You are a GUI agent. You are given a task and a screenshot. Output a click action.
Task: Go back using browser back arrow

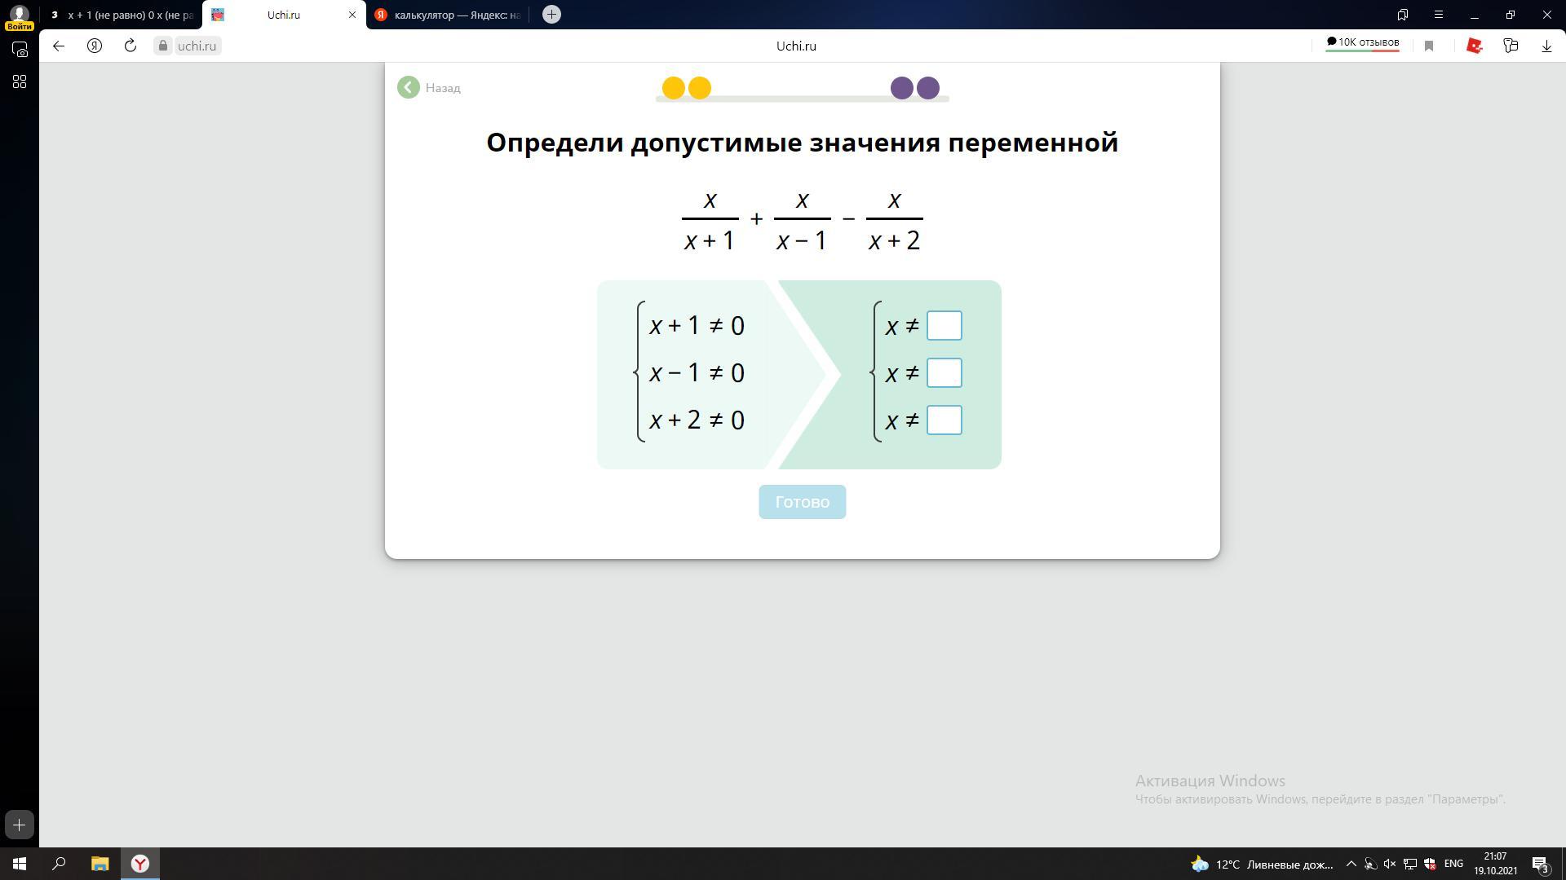(x=59, y=46)
